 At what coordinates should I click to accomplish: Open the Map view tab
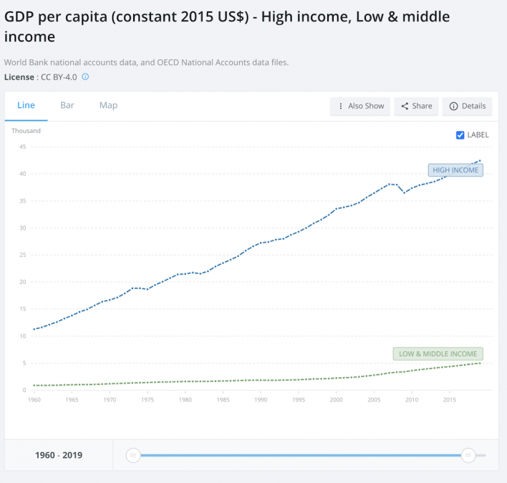click(x=108, y=105)
